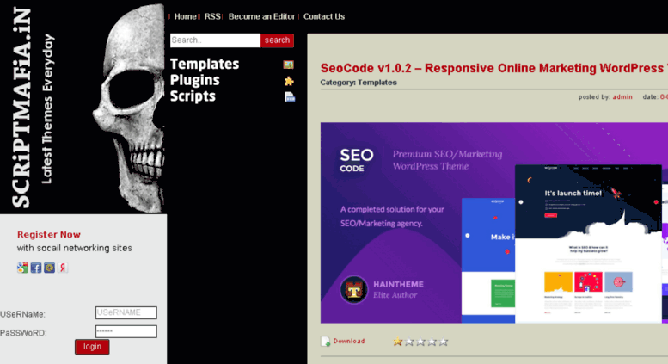668x364 pixels.
Task: Open Become an Editor page
Action: pyautogui.click(x=261, y=16)
